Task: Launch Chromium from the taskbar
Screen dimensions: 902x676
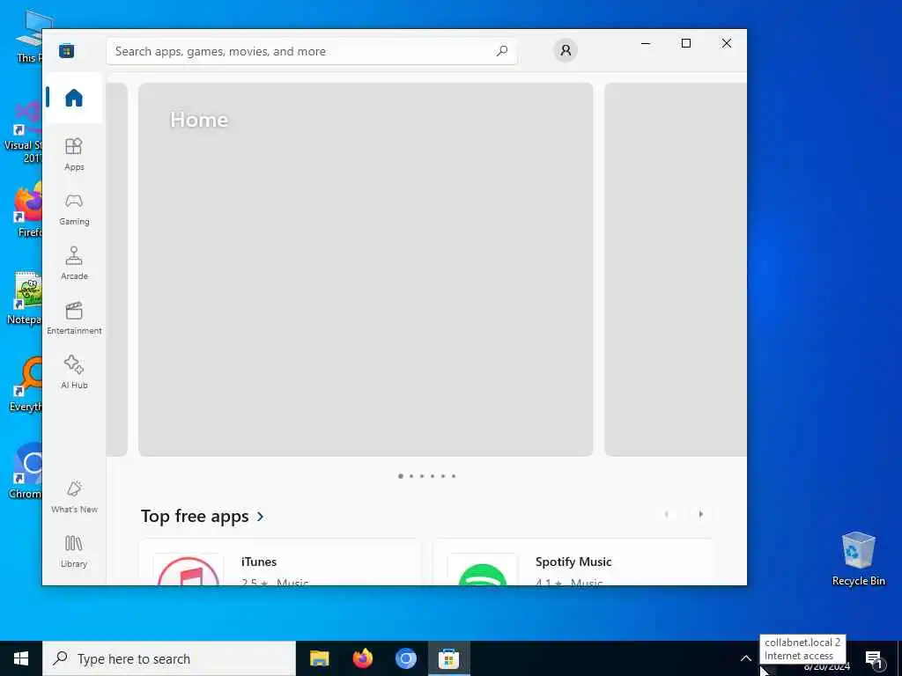Action: [405, 658]
